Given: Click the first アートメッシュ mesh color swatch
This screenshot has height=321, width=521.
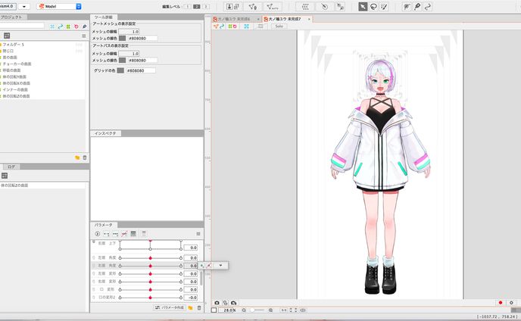Looking at the screenshot, I should pyautogui.click(x=122, y=38).
